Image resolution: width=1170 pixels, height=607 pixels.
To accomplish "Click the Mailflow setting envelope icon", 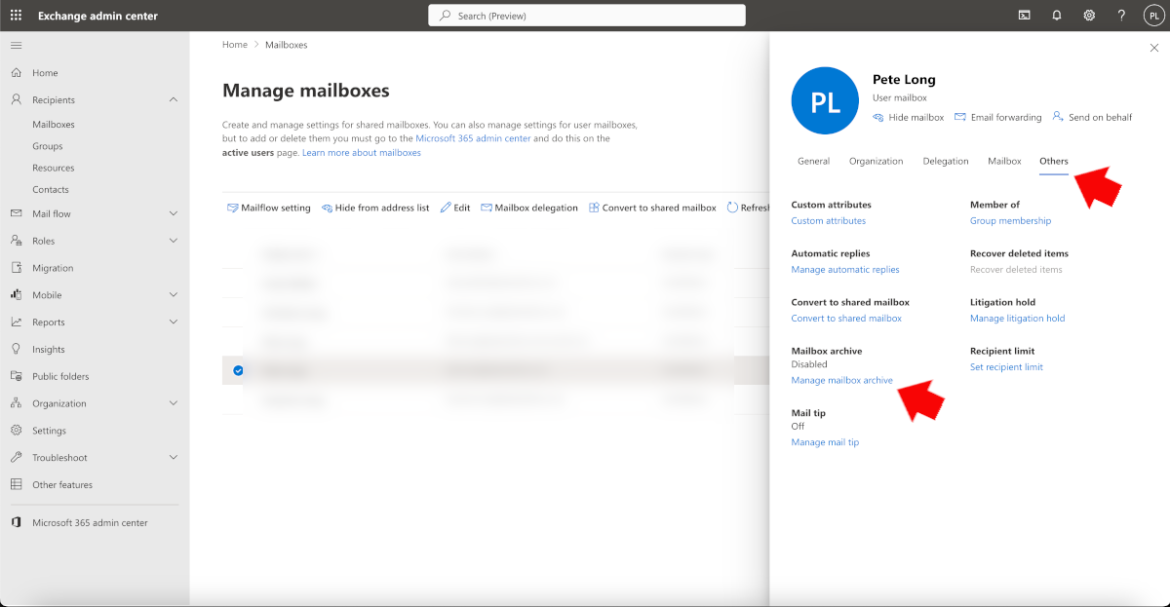I will (232, 208).
